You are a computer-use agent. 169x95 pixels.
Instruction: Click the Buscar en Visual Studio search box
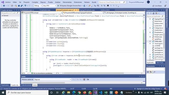pos(112,2)
